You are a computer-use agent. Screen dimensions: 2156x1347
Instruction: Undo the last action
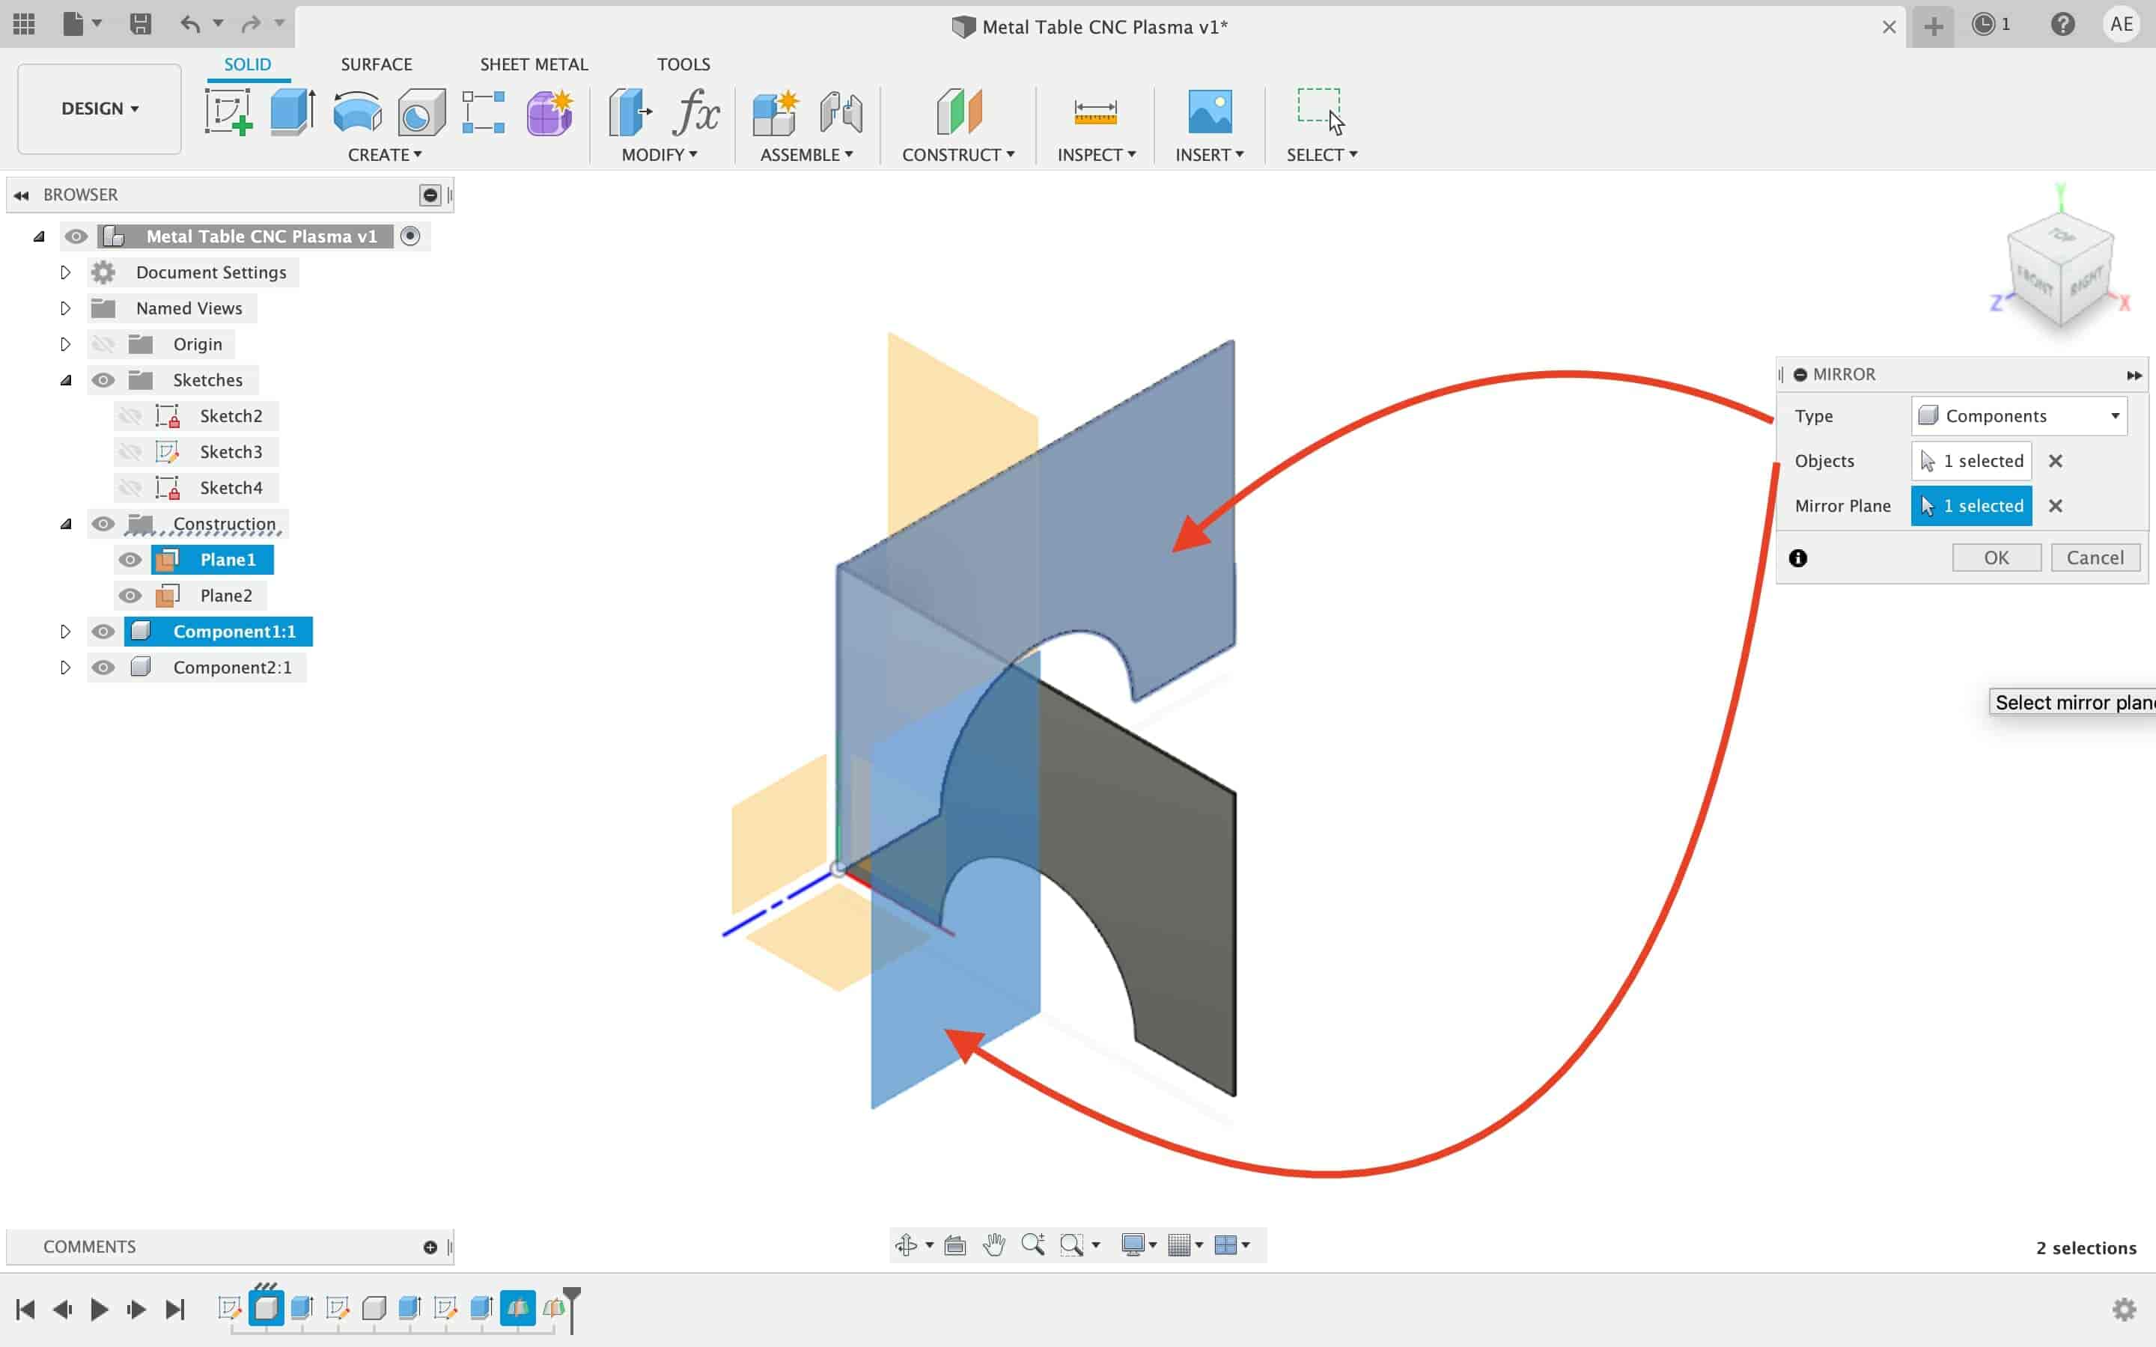[x=189, y=24]
